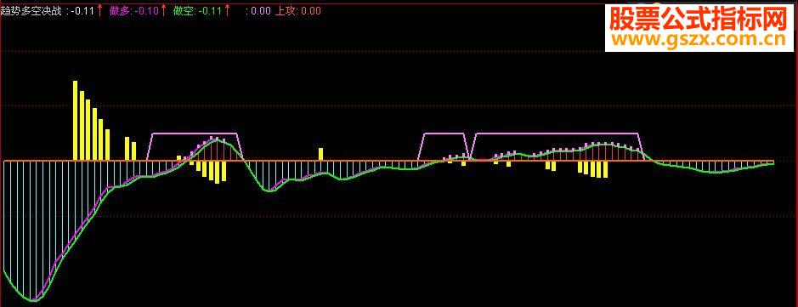Click the white -0.11 value after 趋势多空决战
Viewport: 798px width, 307px height.
coord(82,11)
